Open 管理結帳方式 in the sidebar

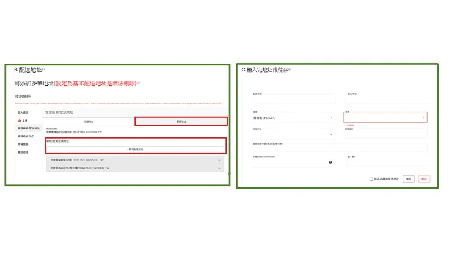(x=26, y=136)
